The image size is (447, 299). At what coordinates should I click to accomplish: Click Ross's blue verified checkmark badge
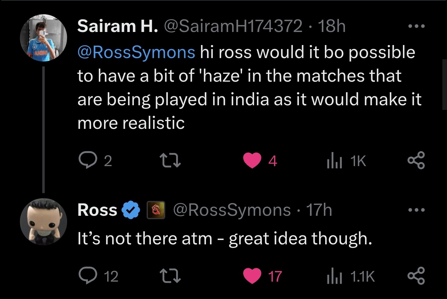[132, 210]
